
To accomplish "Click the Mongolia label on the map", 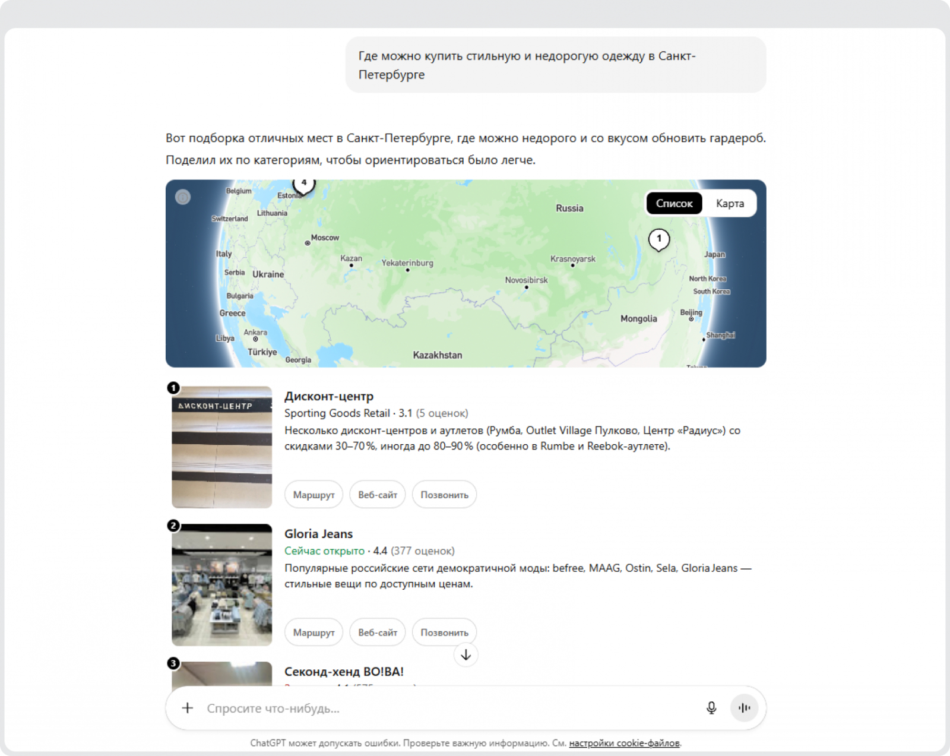I will pyautogui.click(x=639, y=319).
